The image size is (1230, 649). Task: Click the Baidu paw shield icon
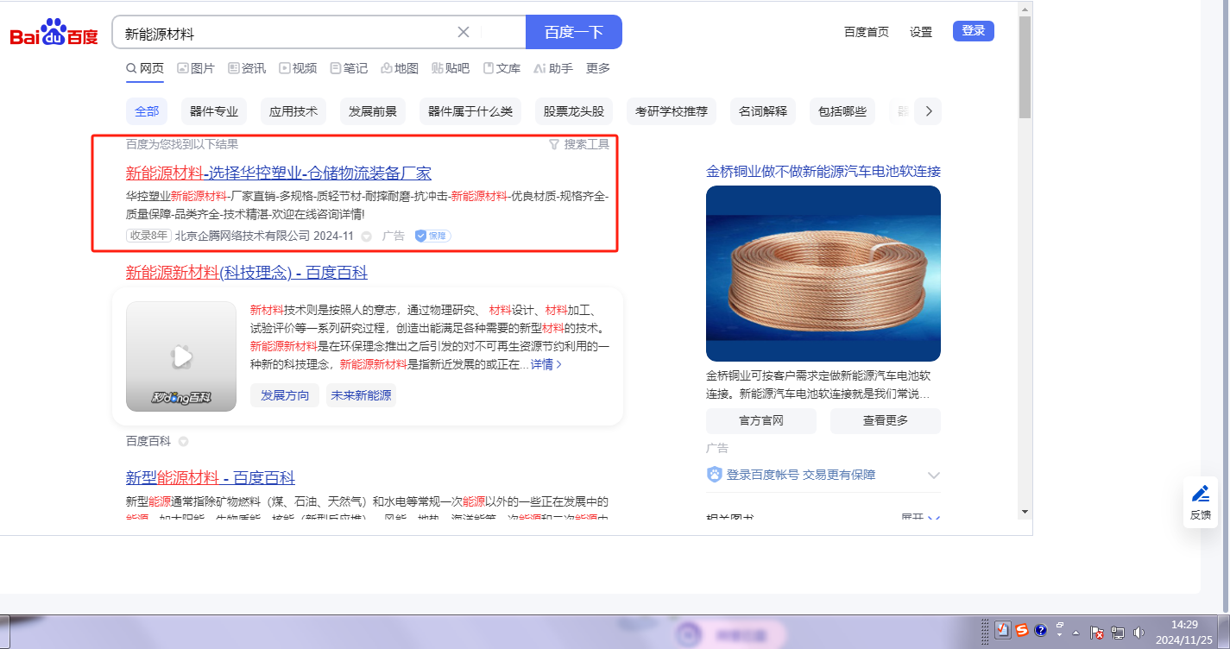tap(715, 475)
